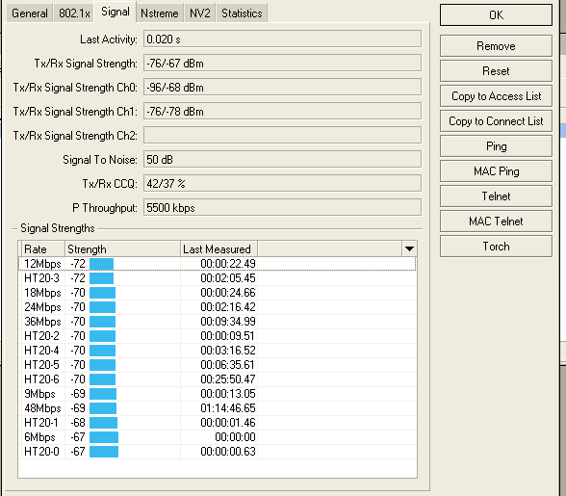Select the 6Mbps rate row
The image size is (566, 496).
click(218, 437)
